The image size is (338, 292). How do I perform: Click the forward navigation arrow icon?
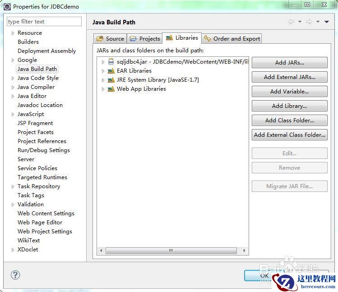click(309, 22)
